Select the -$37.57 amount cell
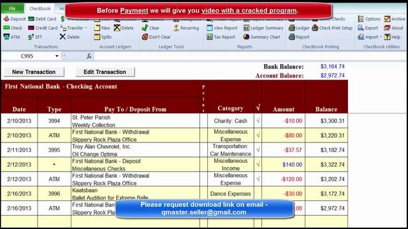The width and height of the screenshot is (408, 229). pos(283,150)
